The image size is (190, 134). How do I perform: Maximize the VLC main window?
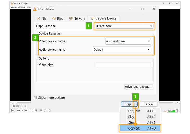tap(170, 3)
